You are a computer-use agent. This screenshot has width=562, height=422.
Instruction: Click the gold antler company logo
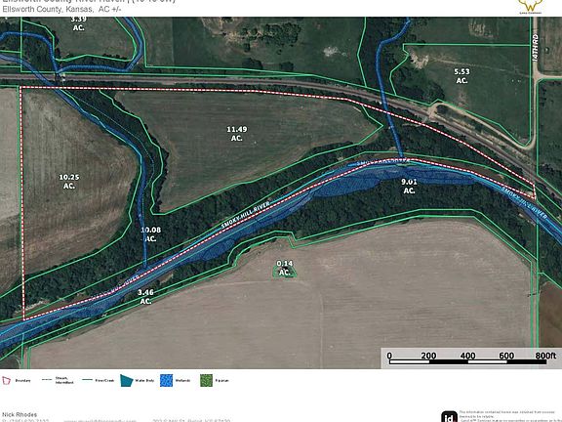click(531, 7)
